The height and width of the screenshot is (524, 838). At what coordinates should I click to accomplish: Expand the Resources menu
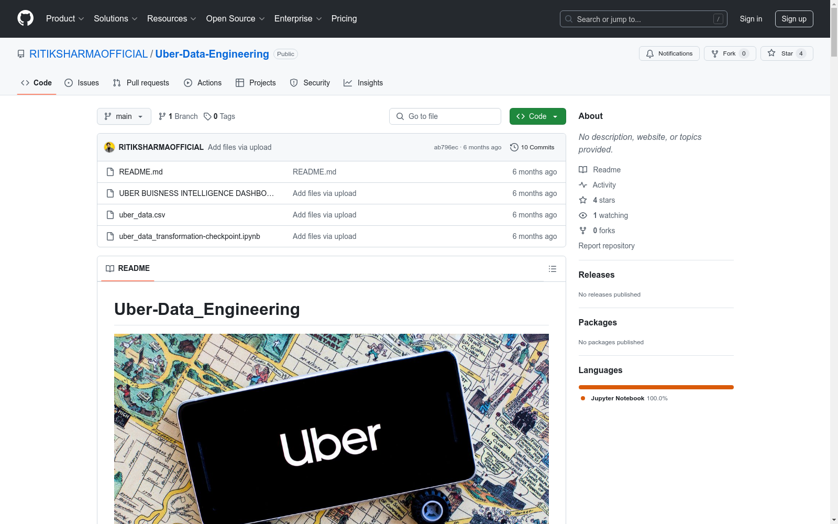[172, 19]
